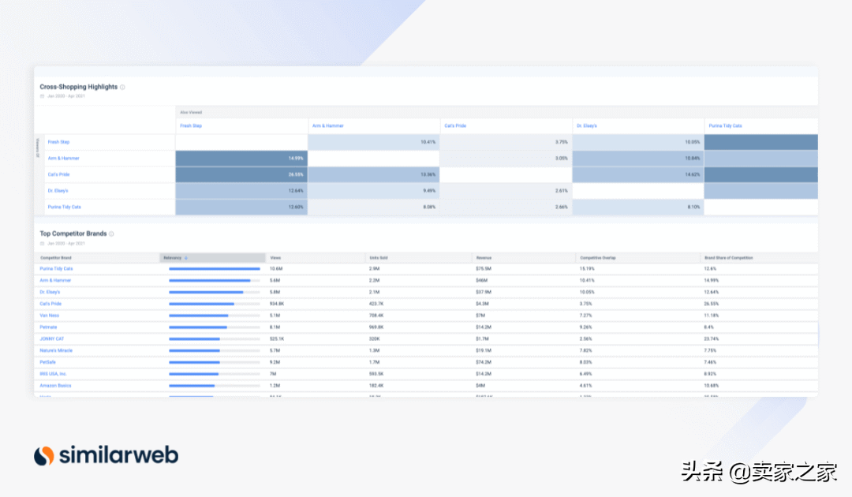Click the Also Viewed header label
The height and width of the screenshot is (497, 852).
pos(191,113)
